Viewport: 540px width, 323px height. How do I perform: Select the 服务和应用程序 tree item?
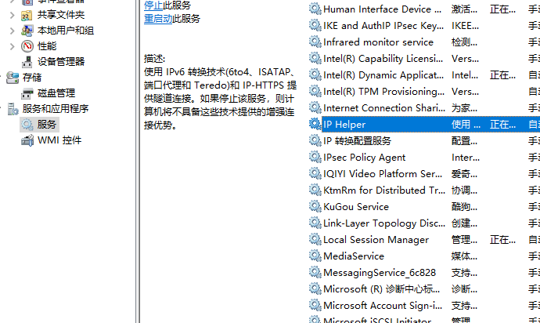[x=56, y=108]
